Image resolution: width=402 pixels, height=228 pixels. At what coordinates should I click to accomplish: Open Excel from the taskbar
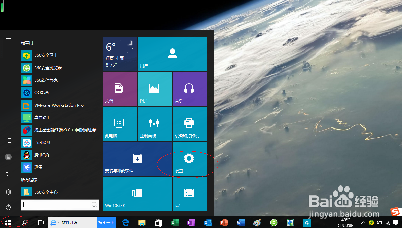[x=175, y=223]
